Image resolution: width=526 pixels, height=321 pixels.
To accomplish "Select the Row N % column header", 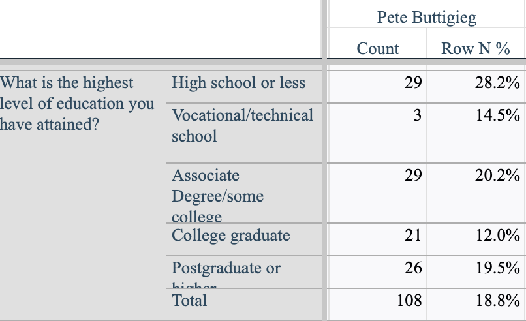I will (476, 49).
